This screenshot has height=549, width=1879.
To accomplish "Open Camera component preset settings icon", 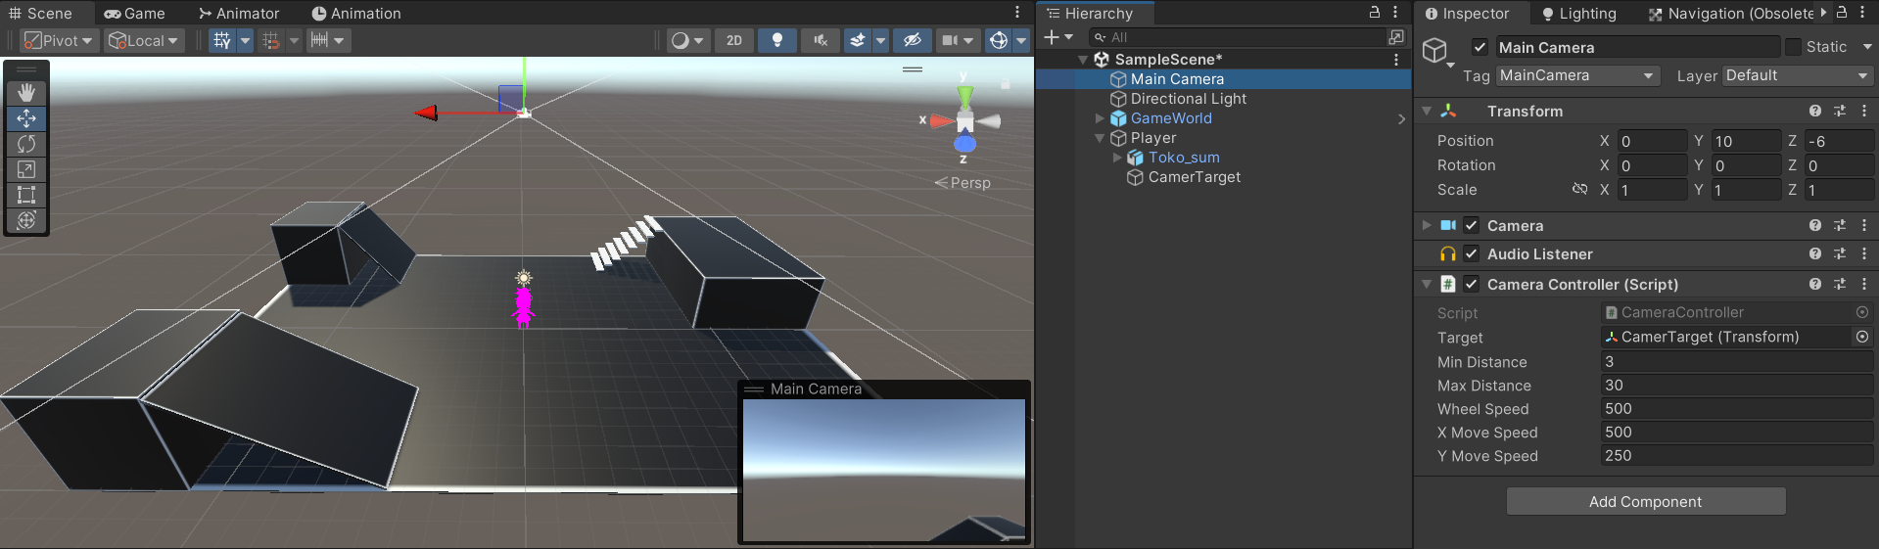I will coord(1840,225).
